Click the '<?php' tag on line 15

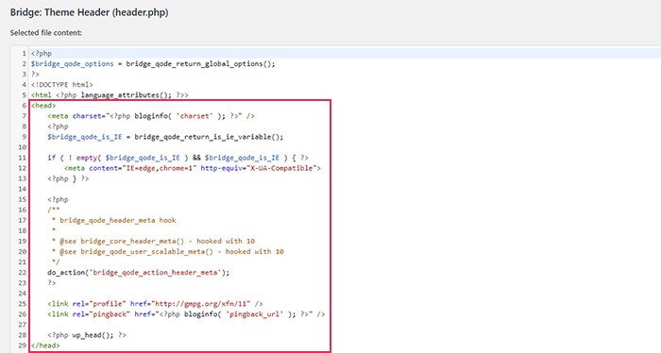point(58,199)
